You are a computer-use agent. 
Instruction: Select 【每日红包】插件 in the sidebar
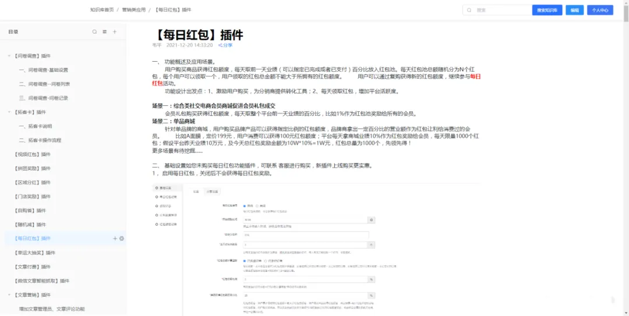[x=31, y=238]
